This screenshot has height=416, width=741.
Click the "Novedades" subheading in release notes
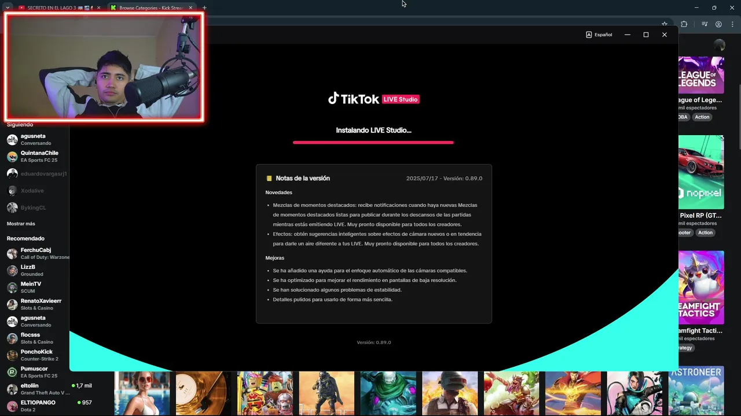point(279,192)
